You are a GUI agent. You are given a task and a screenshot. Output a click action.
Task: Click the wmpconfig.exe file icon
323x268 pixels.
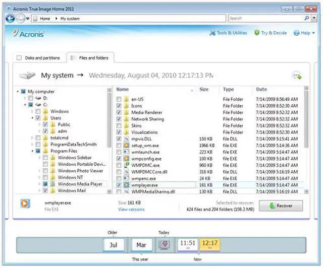pyautogui.click(x=126, y=159)
